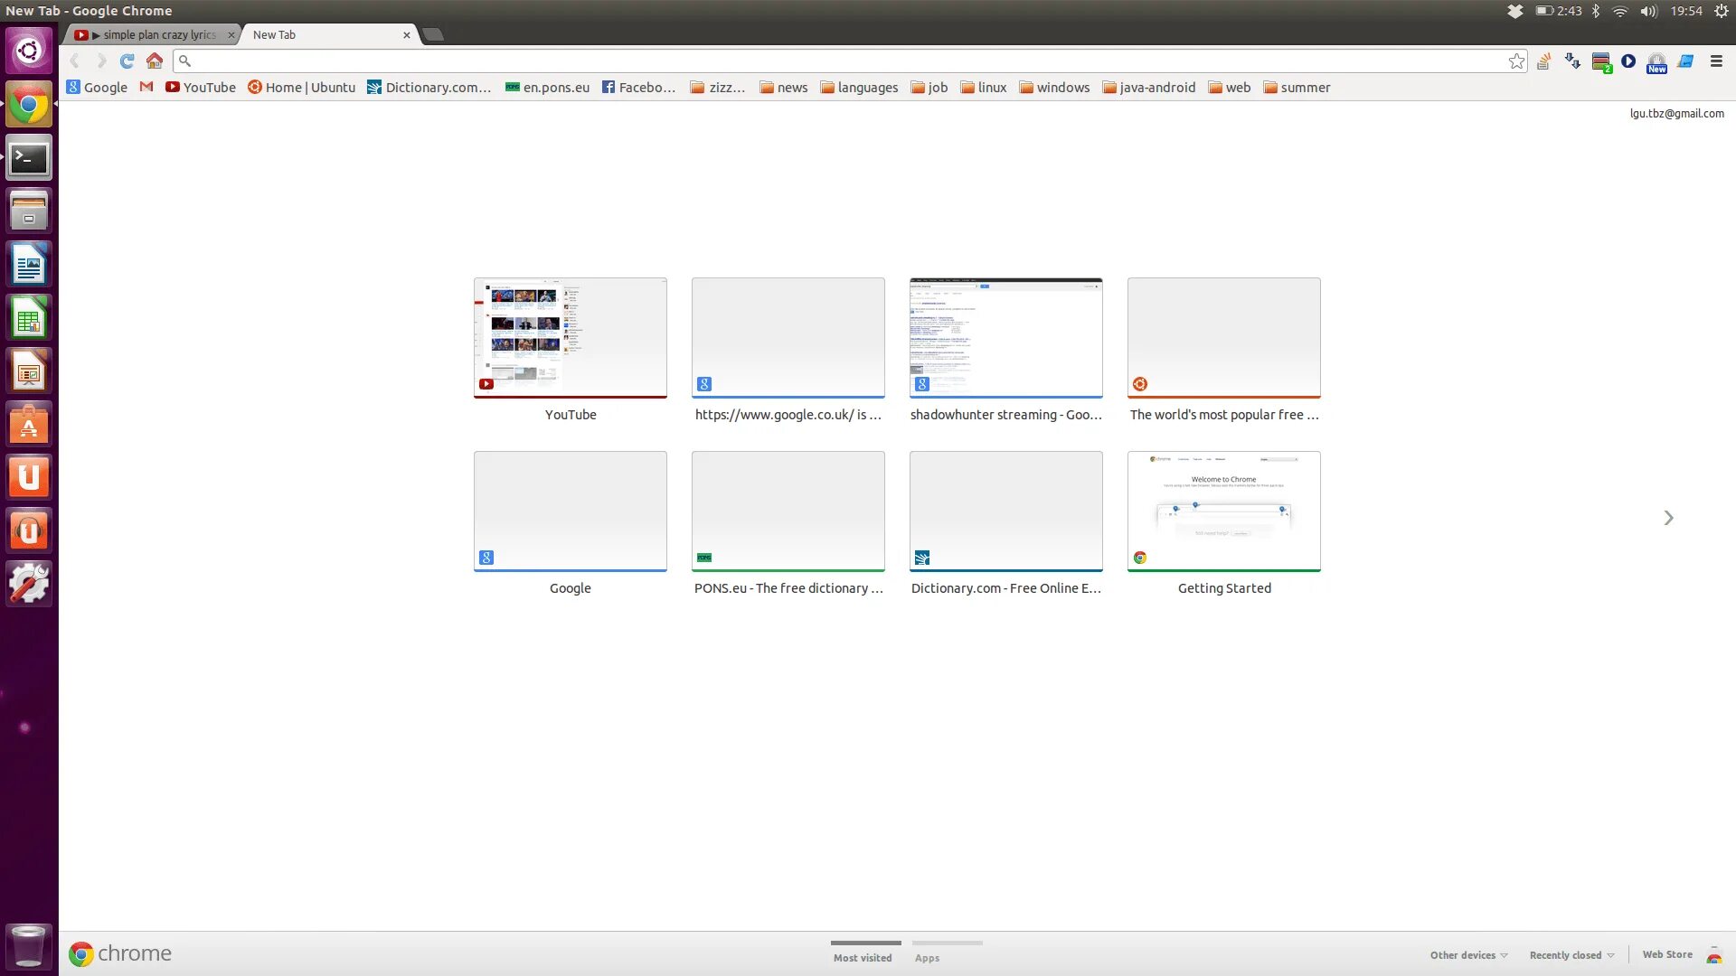
Task: Expand Recently closed dropdown
Action: [x=1571, y=955]
